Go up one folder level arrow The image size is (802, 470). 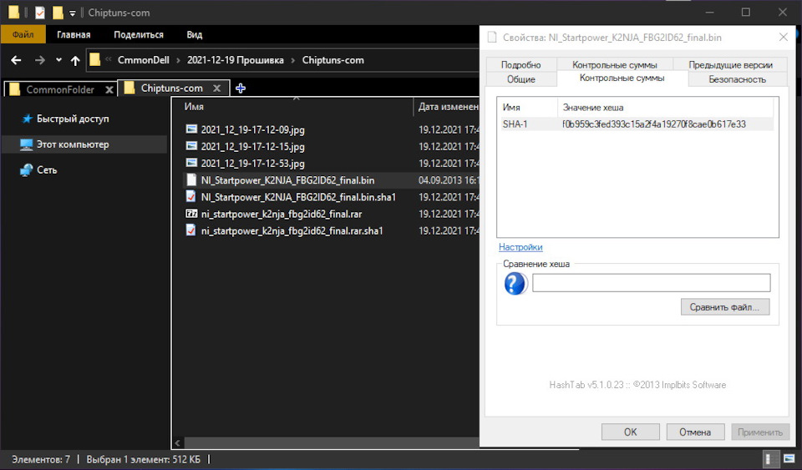pyautogui.click(x=75, y=60)
